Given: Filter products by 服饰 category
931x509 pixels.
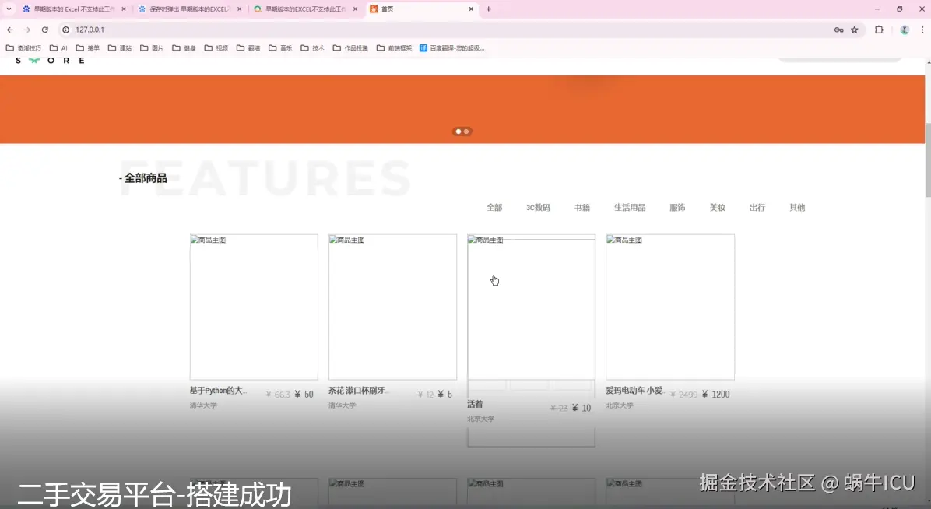Looking at the screenshot, I should point(677,207).
